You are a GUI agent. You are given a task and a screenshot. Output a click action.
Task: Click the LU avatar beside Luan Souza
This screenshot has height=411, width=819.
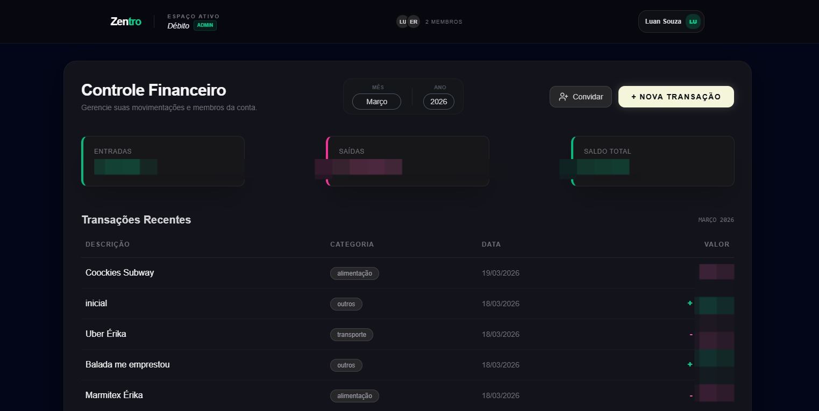point(693,21)
